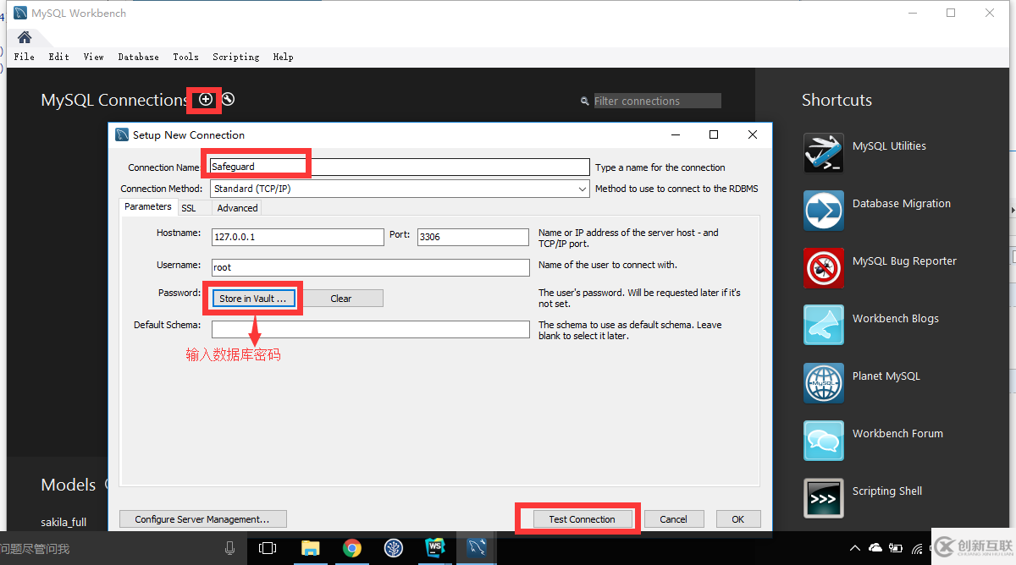The height and width of the screenshot is (565, 1016).
Task: Click Store in Vault button
Action: point(252,299)
